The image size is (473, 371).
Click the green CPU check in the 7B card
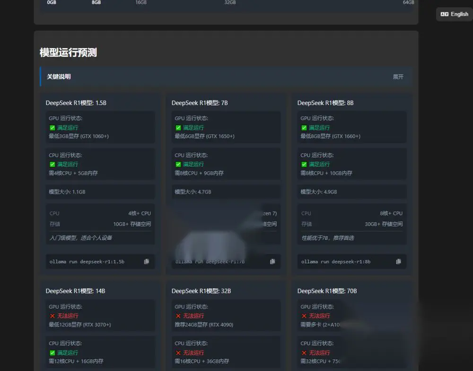click(178, 164)
